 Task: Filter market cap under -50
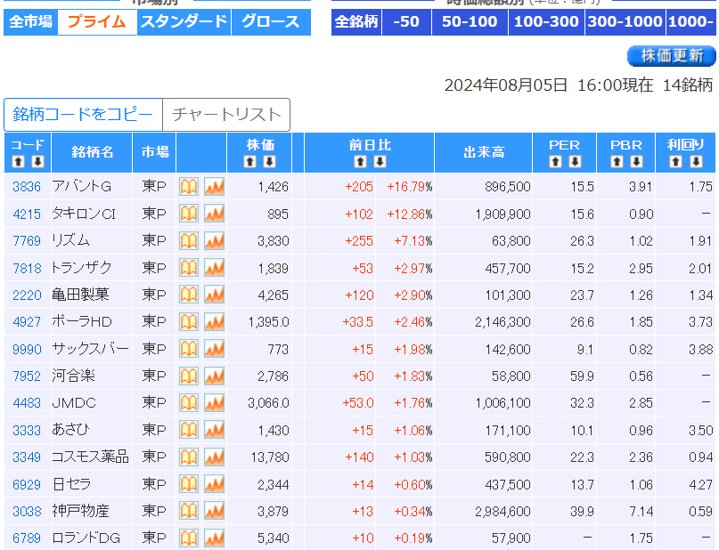pos(406,21)
